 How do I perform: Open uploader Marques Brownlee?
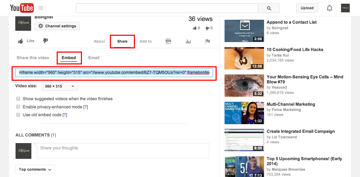coord(288,169)
